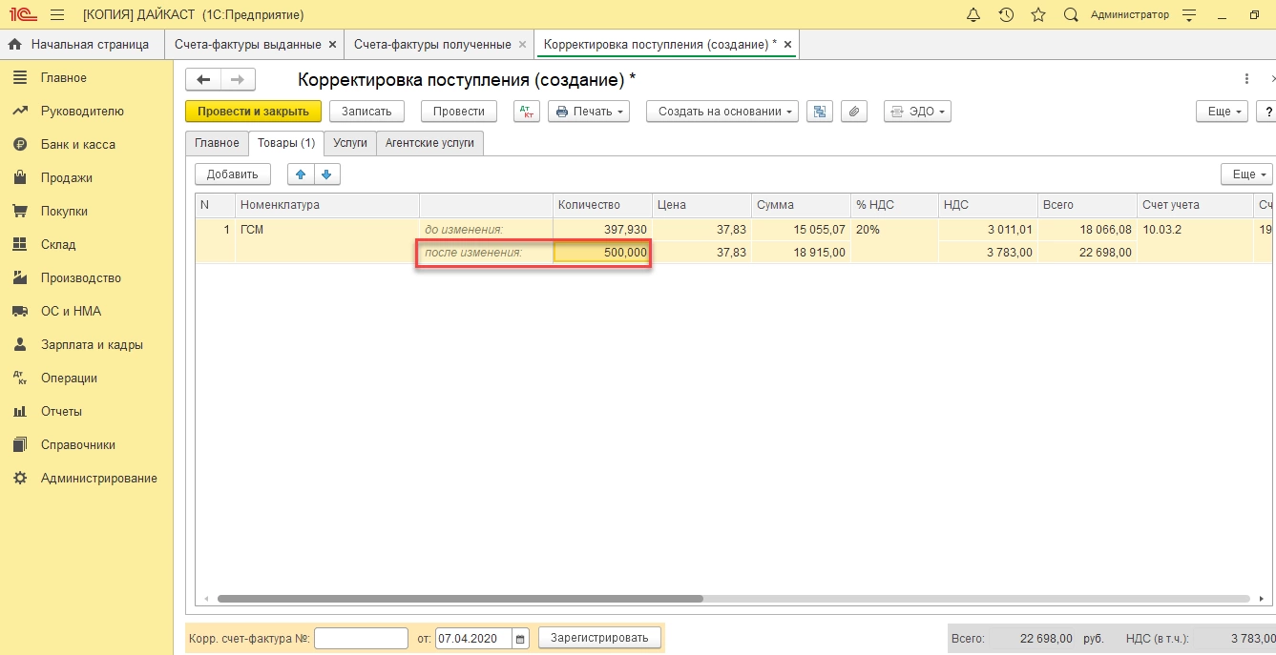The image size is (1276, 655).
Task: Click the help question mark button
Action: coord(1267,112)
